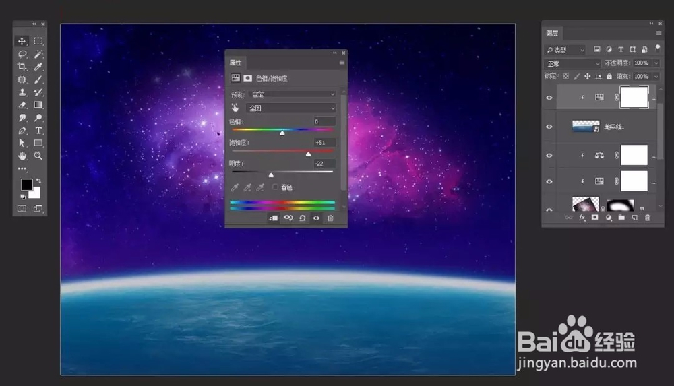The height and width of the screenshot is (386, 674).
Task: Select the Pen tool
Action: [22, 130]
